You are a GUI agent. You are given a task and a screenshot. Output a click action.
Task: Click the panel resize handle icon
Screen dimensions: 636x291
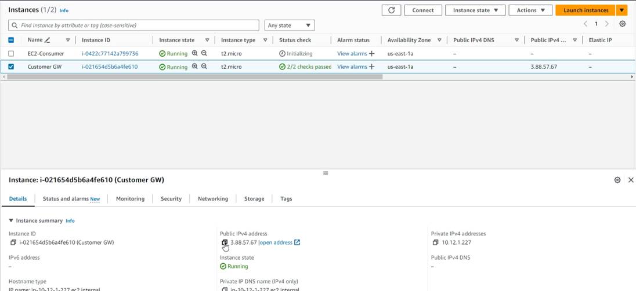click(x=326, y=172)
